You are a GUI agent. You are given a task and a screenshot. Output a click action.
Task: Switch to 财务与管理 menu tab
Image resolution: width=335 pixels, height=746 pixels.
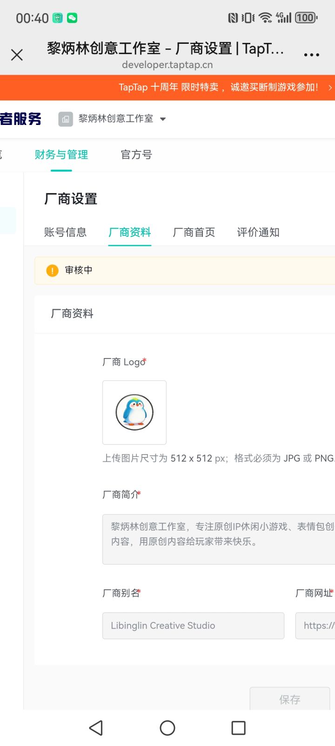(x=61, y=155)
